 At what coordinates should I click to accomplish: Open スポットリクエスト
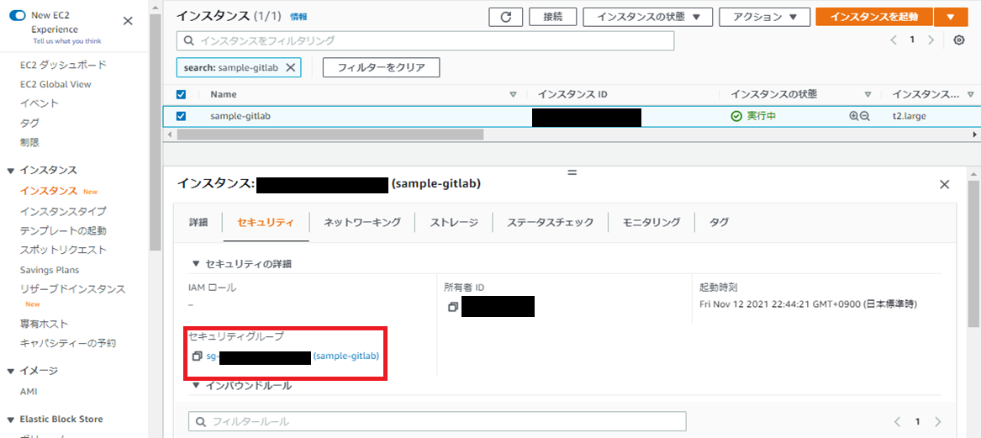coord(62,250)
